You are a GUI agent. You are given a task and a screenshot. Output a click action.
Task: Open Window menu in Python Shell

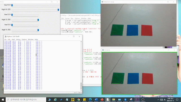click(x=31, y=39)
